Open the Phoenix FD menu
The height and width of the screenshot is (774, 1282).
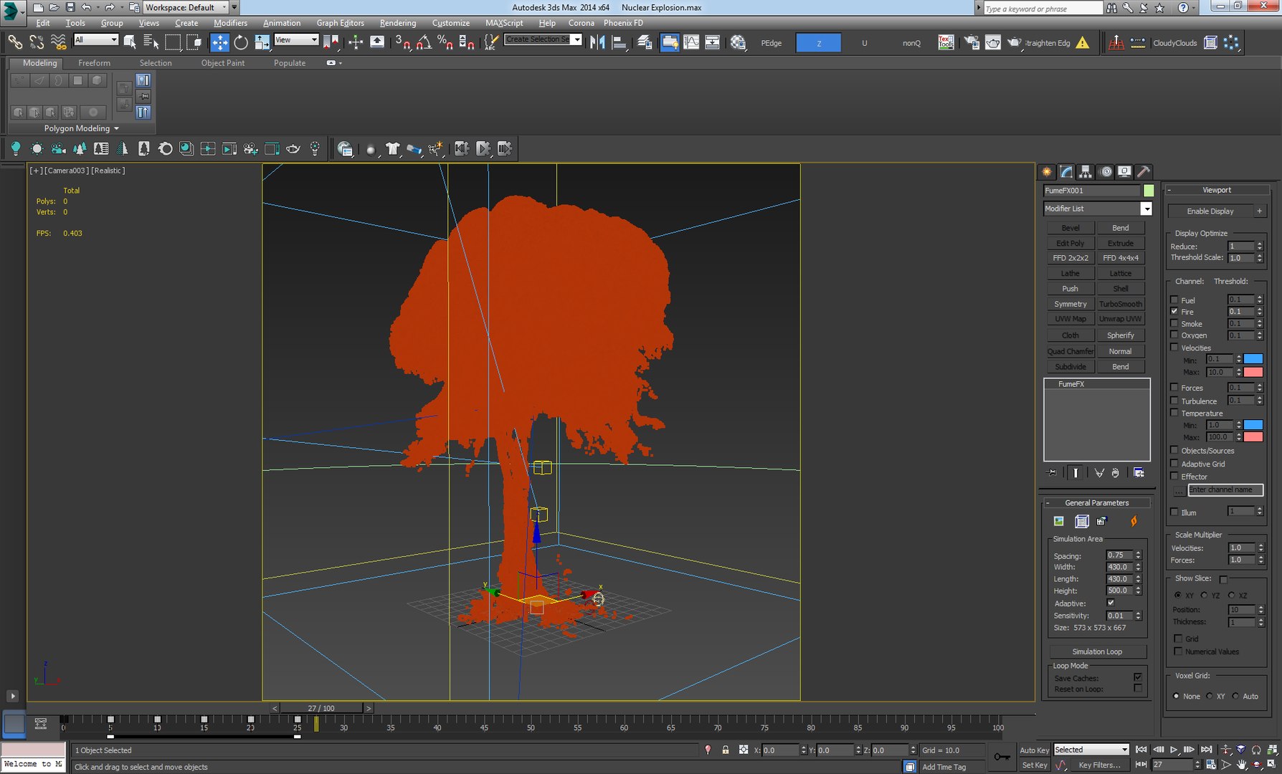coord(623,23)
